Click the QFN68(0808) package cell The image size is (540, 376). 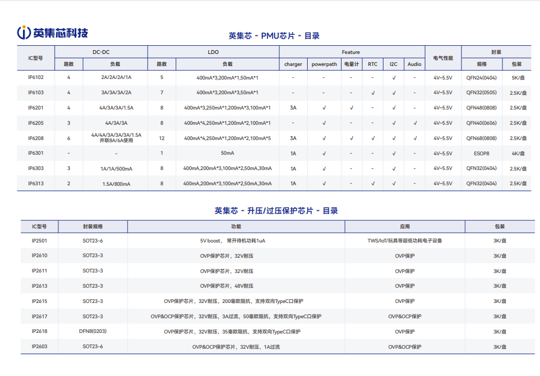482,138
